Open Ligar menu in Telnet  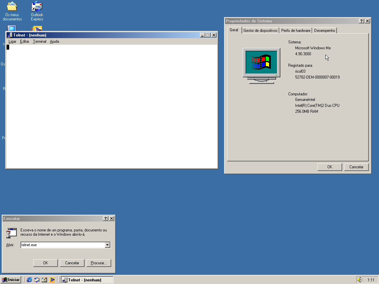click(x=12, y=41)
